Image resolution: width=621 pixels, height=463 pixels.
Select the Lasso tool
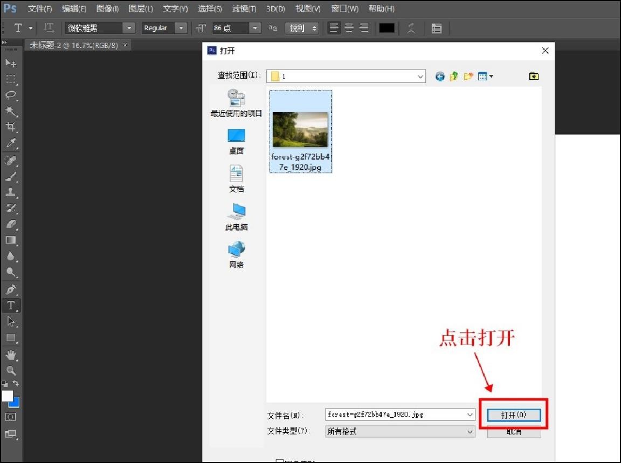[x=11, y=95]
